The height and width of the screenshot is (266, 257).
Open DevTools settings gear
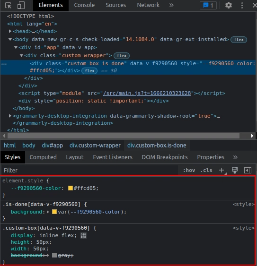[229, 5]
